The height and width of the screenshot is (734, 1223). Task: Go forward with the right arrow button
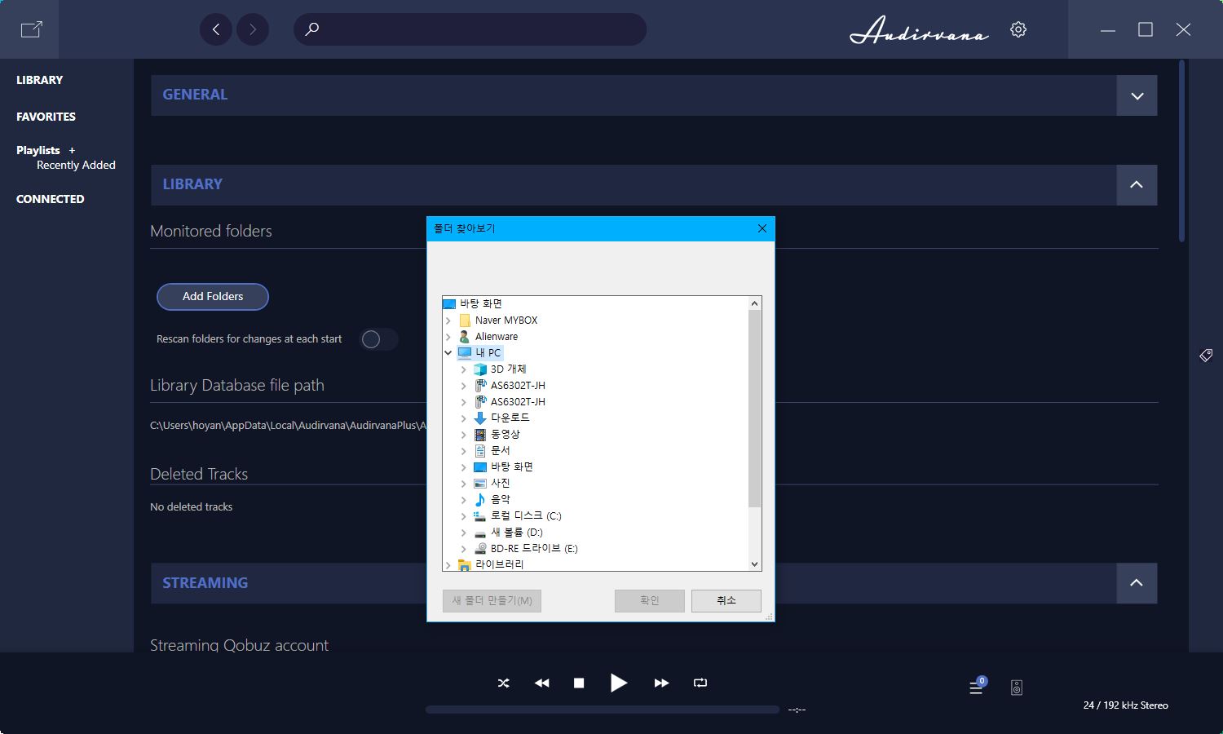click(253, 29)
